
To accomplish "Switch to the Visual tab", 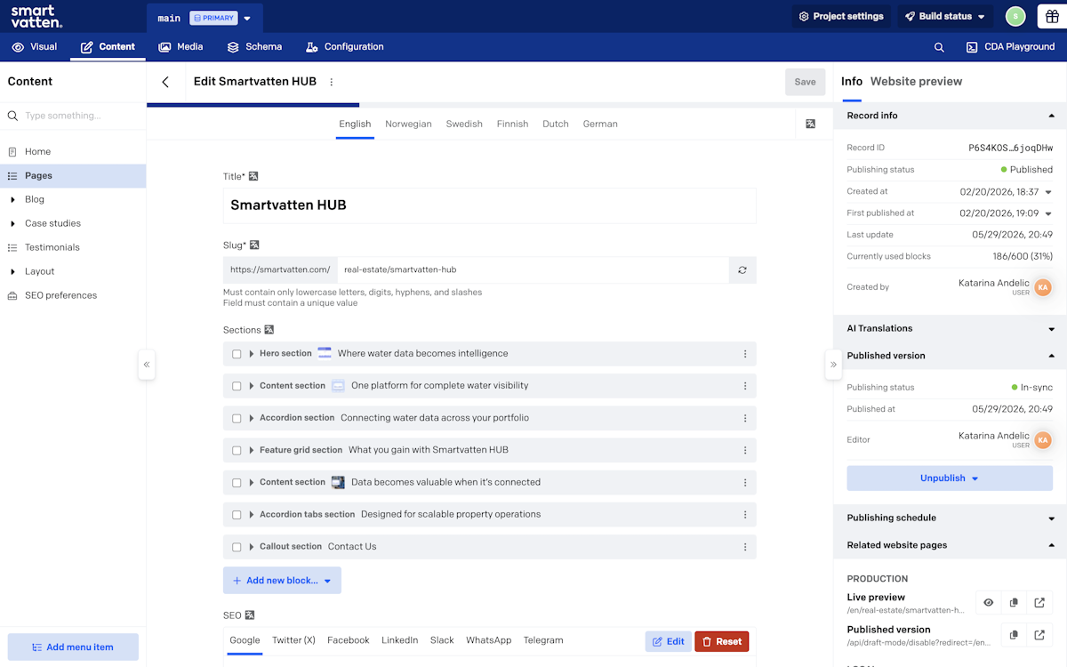I will 35,47.
